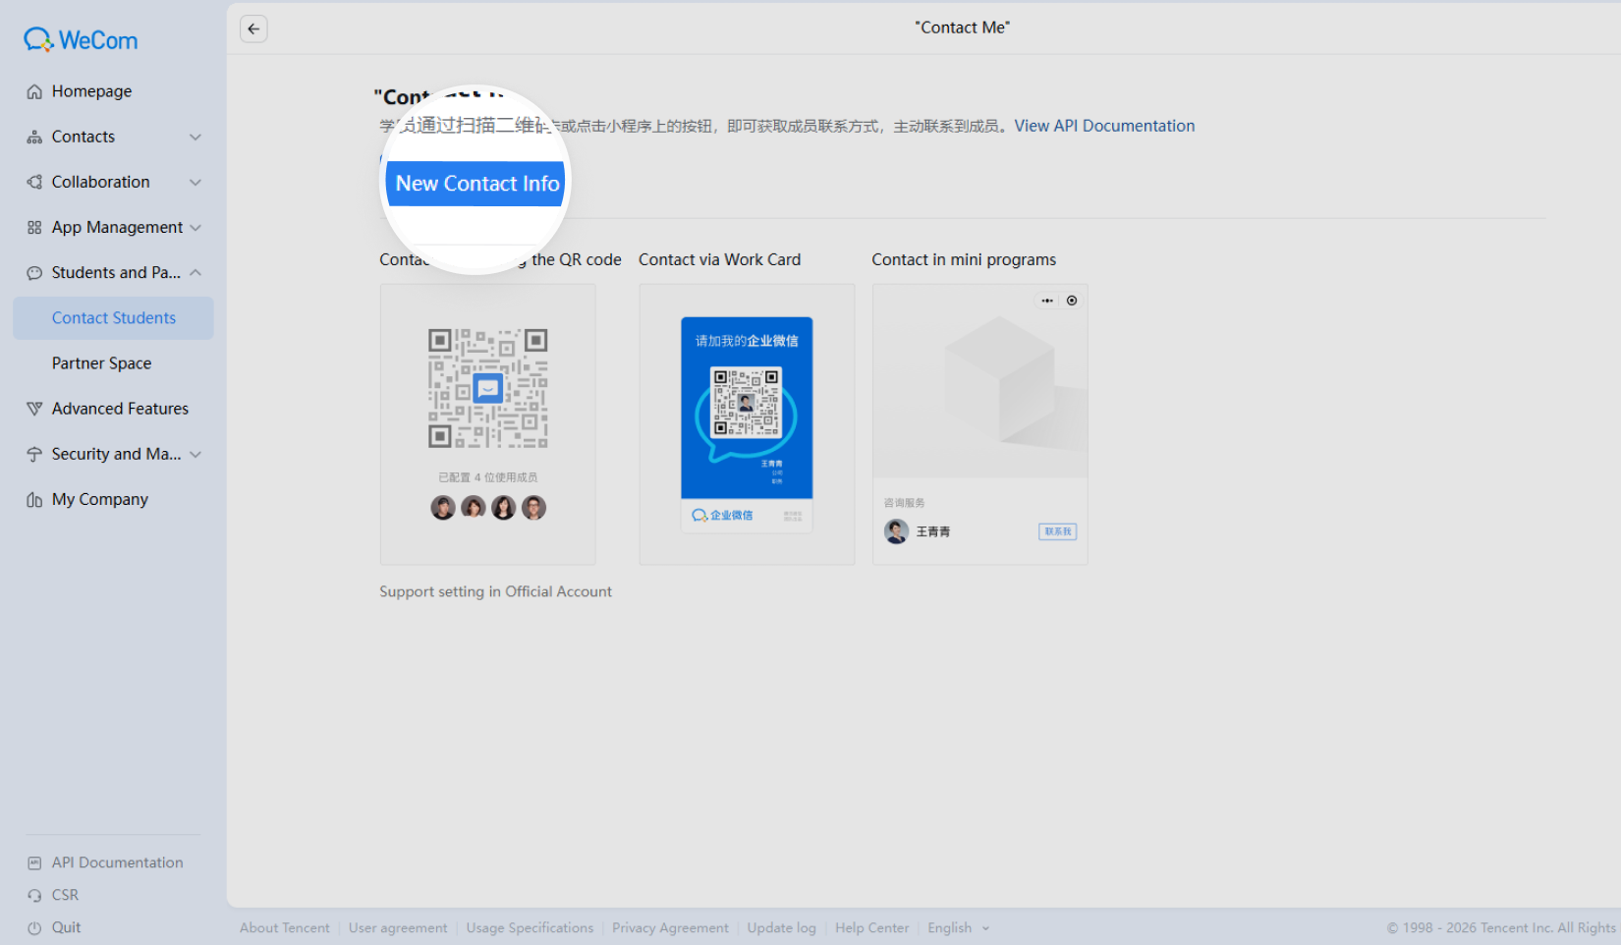Open the English language dropdown
Viewport: 1621px width, 945px height.
[959, 927]
